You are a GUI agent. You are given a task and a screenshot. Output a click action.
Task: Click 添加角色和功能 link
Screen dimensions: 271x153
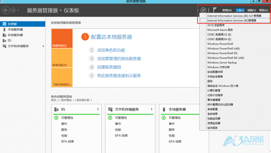[x=111, y=50]
